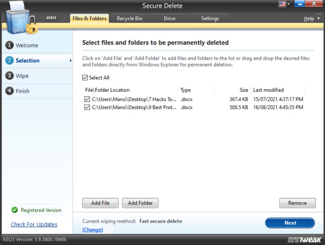Screen dimensions: 325x245
Task: Switch to the Recycle Bin tab
Action: click(129, 19)
